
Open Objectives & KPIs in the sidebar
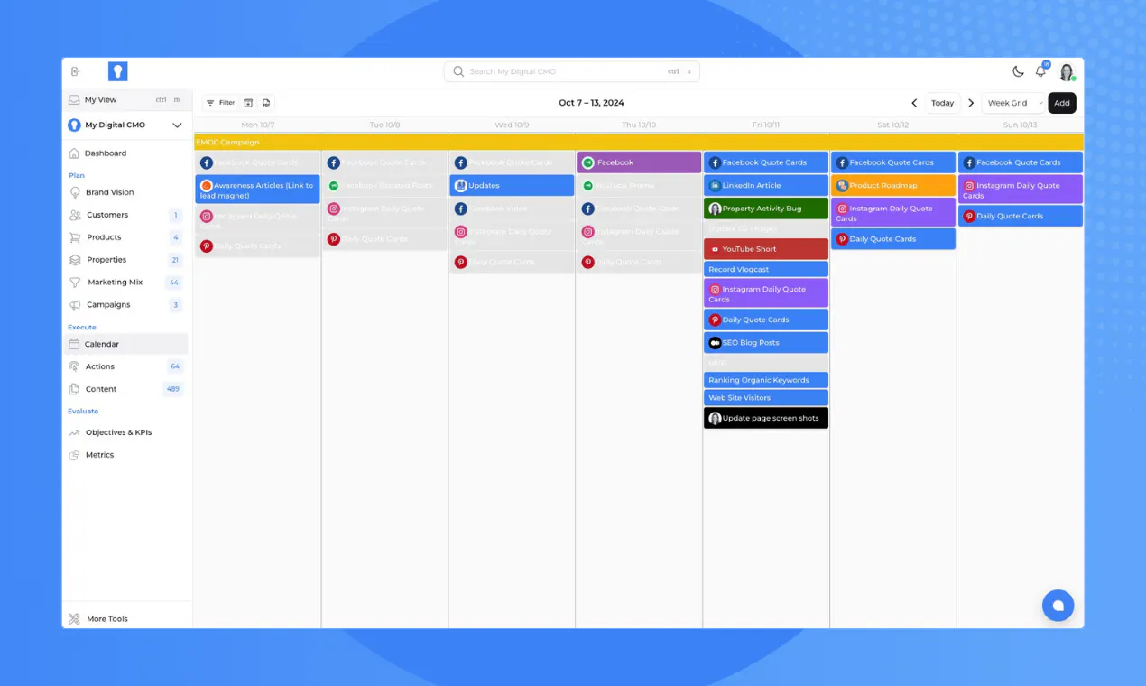[126, 432]
